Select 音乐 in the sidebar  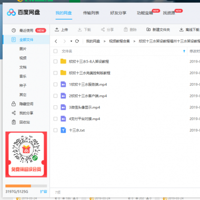coord(23,76)
